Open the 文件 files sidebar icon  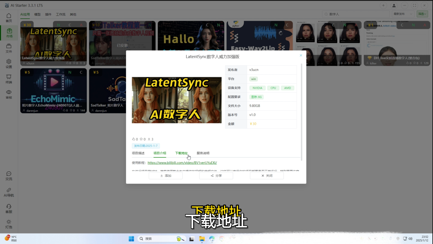(x=9, y=48)
